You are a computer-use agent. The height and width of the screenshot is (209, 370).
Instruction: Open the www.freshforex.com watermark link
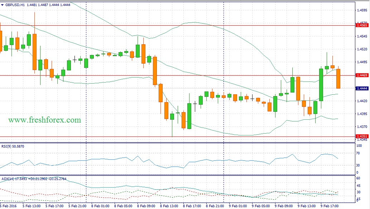[x=45, y=120]
